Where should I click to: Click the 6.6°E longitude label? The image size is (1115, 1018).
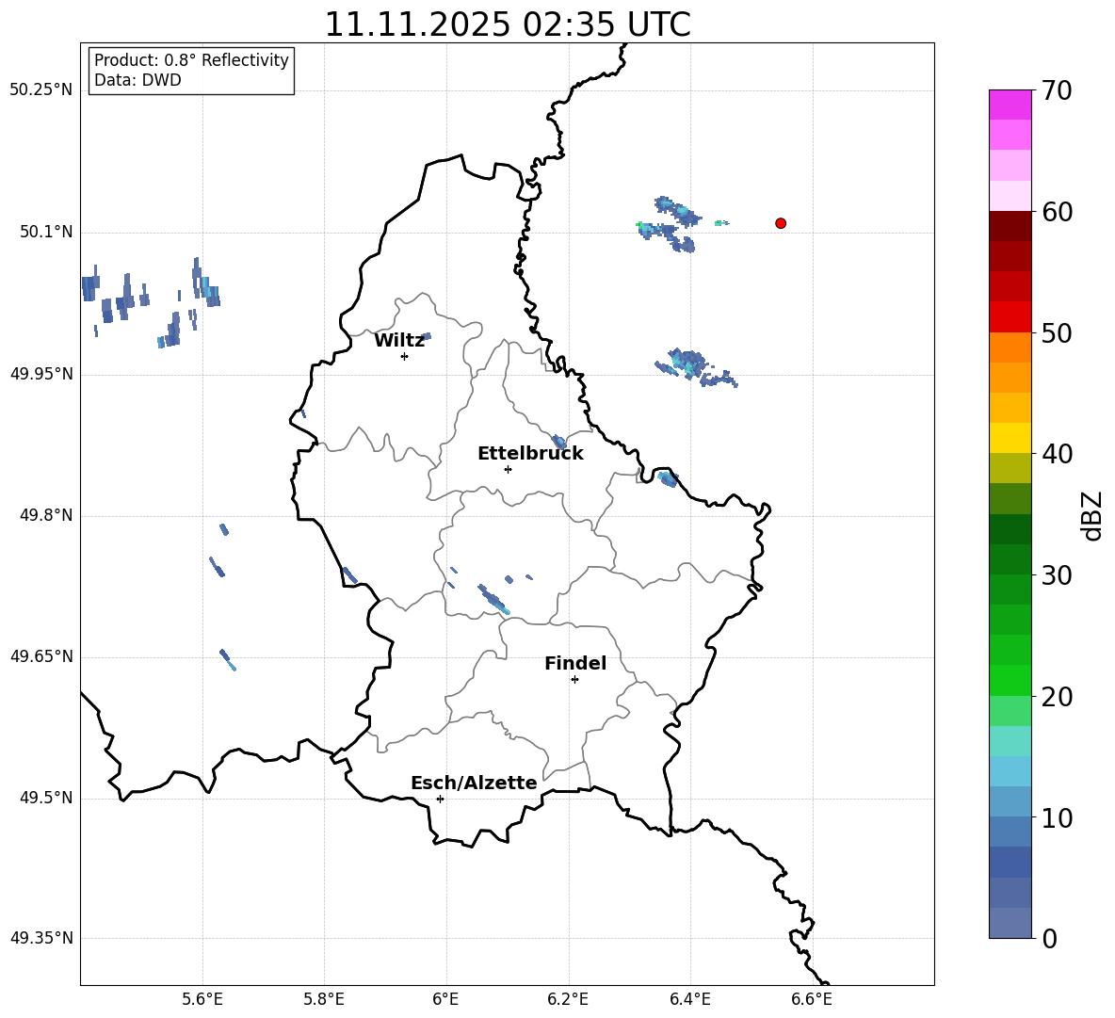[812, 999]
